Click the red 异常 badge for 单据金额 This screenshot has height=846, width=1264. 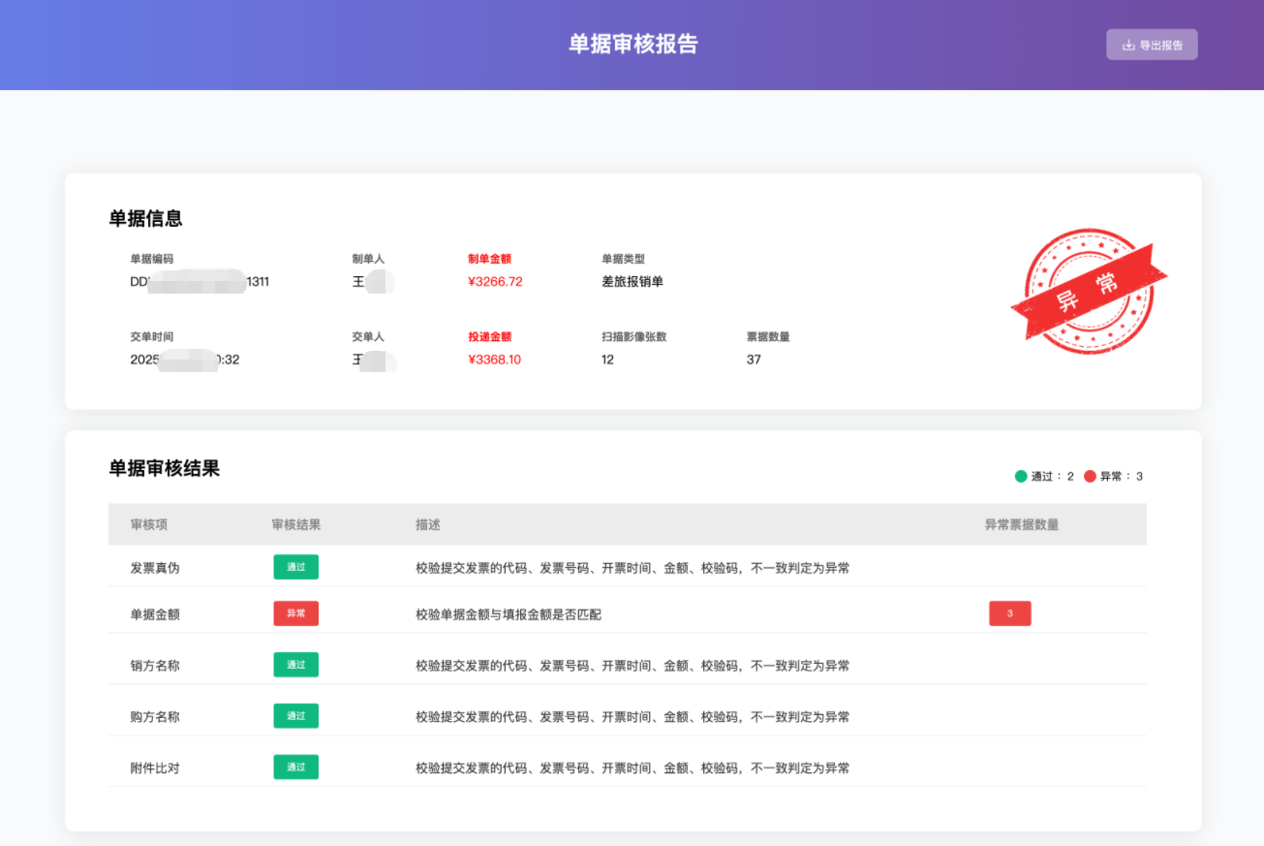pos(296,613)
